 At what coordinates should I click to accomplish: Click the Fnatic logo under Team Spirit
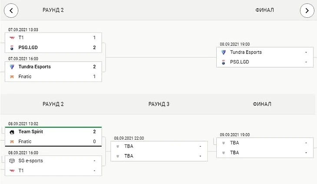click(12, 141)
